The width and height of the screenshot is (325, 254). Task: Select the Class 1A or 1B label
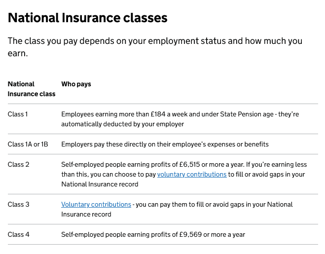tap(28, 145)
